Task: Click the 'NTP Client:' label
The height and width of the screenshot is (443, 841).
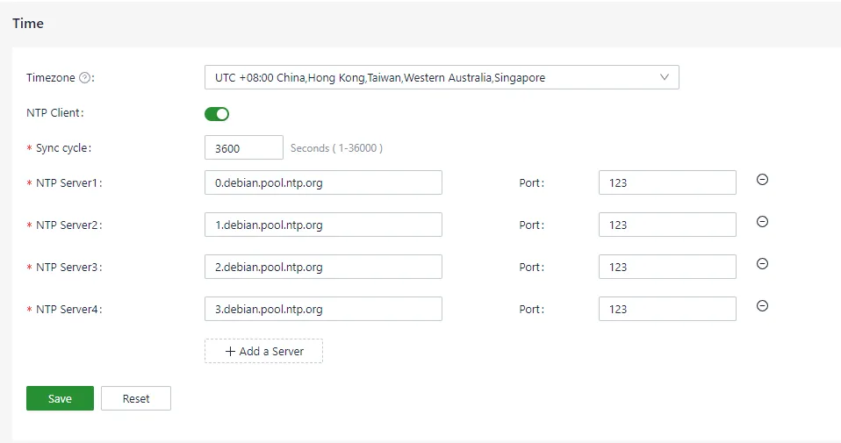Action: pos(55,113)
